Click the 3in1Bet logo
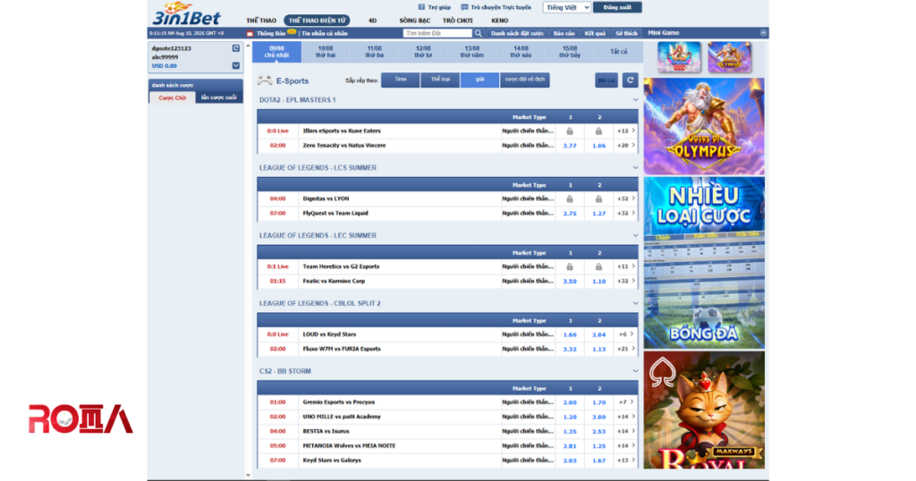 point(186,14)
